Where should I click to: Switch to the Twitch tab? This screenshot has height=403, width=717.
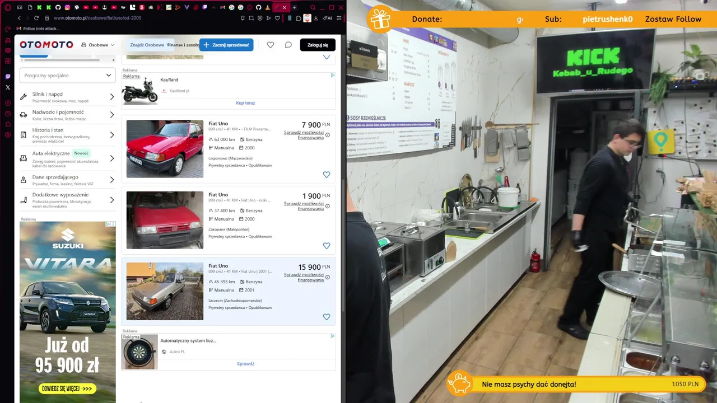pyautogui.click(x=204, y=8)
